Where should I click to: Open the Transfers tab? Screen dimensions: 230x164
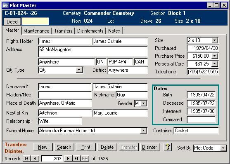(63, 31)
